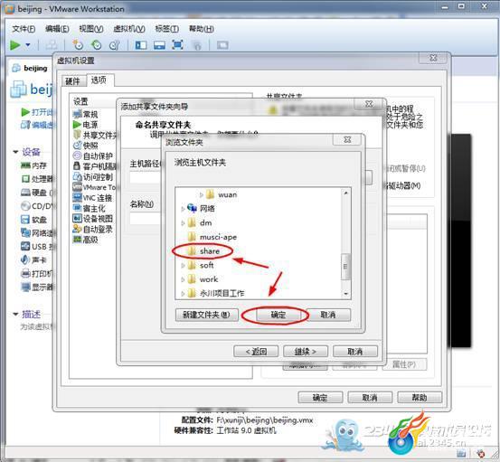Expand the soft folder node
The height and width of the screenshot is (462, 500).
tap(183, 265)
